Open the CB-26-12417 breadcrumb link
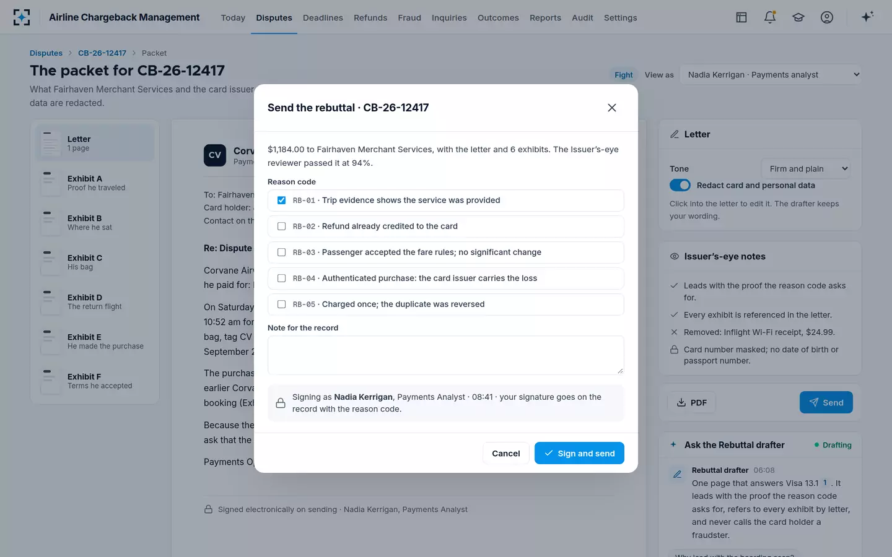 [102, 53]
